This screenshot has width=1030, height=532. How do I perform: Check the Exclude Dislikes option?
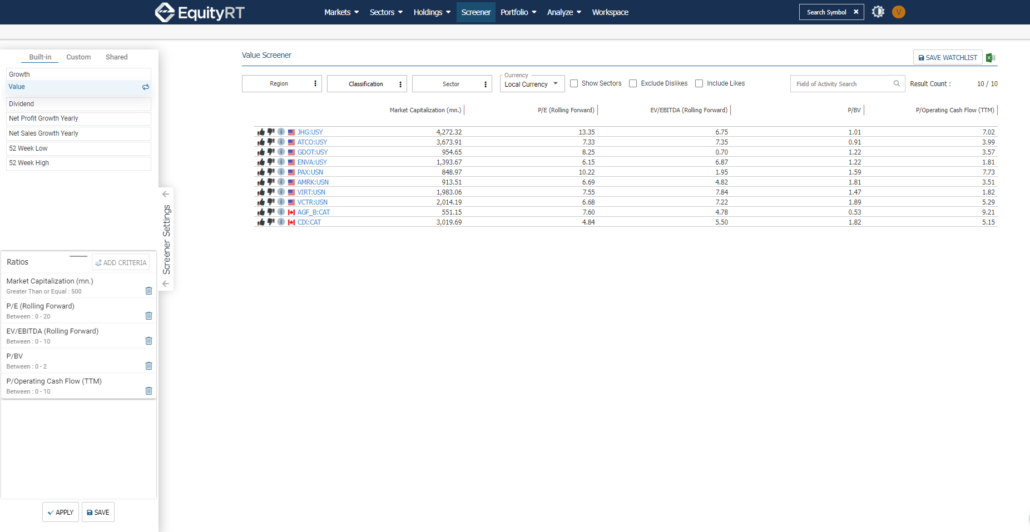coord(633,83)
